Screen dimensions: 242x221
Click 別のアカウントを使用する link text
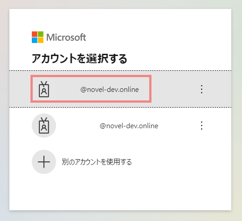(97, 162)
